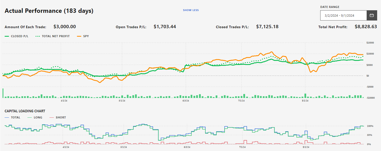Click the 4/1/24 label on capital loading chart

(65, 147)
